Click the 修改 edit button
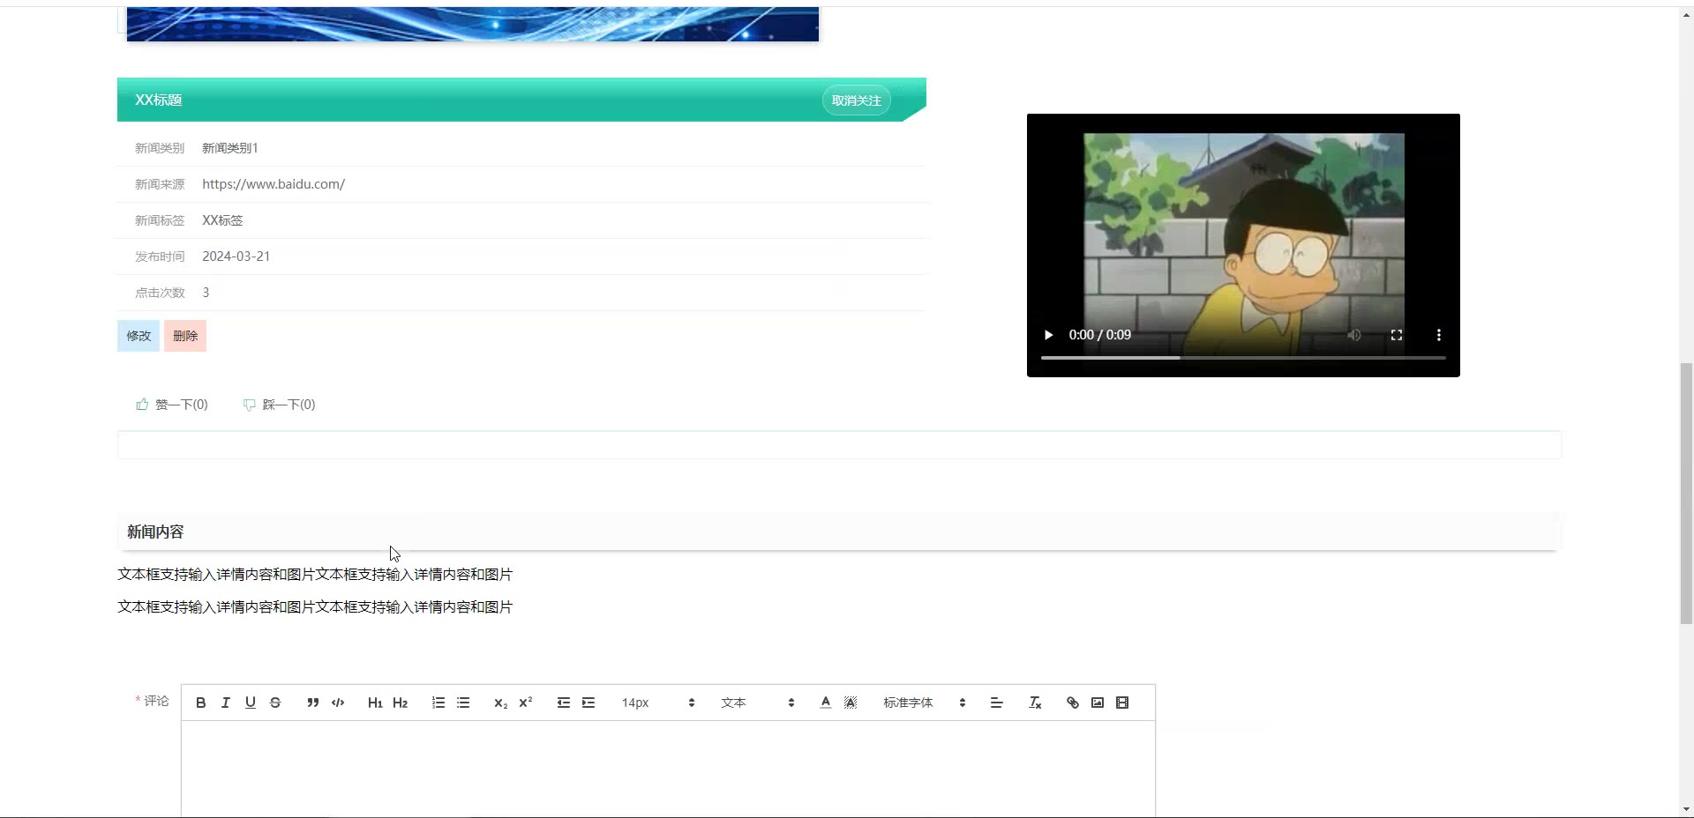 tap(139, 336)
